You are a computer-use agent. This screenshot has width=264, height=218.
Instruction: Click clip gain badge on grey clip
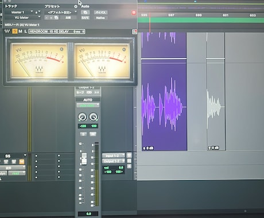pyautogui.click(x=213, y=148)
